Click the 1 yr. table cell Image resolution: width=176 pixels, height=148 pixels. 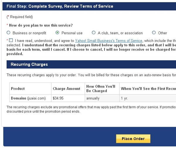124,98
